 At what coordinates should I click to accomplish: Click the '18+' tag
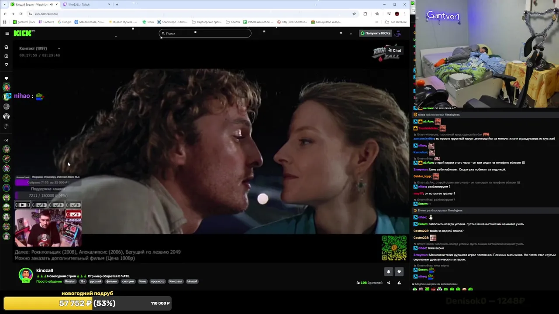[83, 281]
